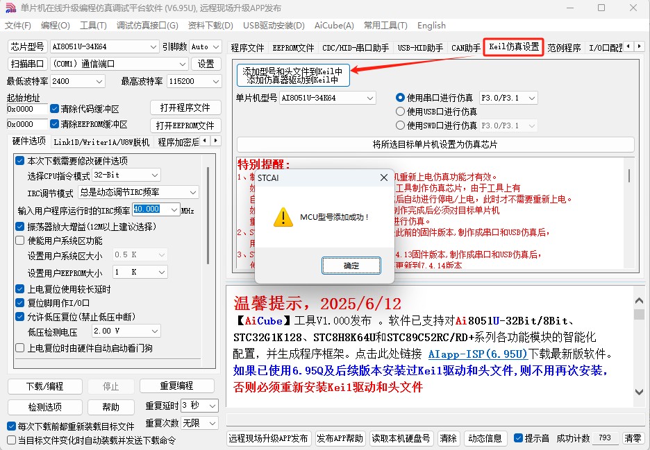Screen dimensions: 650x450
Task: Click the hardware options vertical scrollbar
Action: [208, 215]
